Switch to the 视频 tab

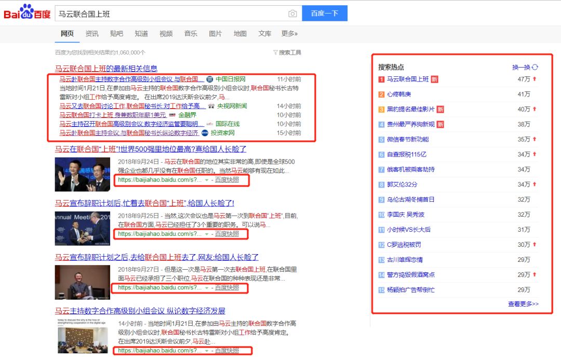166,33
